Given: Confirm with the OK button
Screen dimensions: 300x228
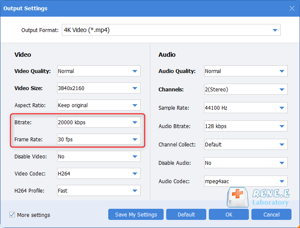Looking at the screenshot, I should (x=229, y=214).
